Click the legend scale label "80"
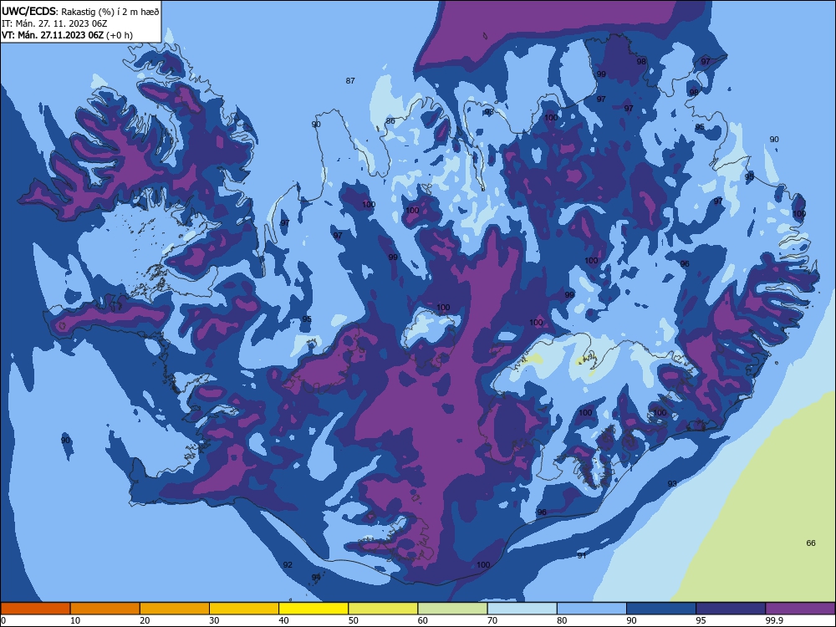This screenshot has width=836, height=627. [x=562, y=620]
